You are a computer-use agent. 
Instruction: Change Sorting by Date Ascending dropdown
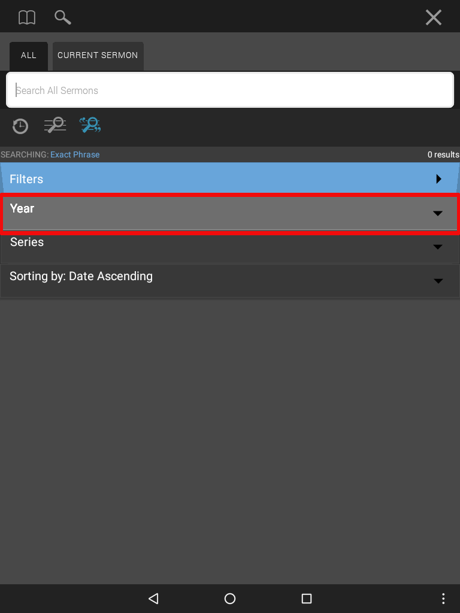230,281
